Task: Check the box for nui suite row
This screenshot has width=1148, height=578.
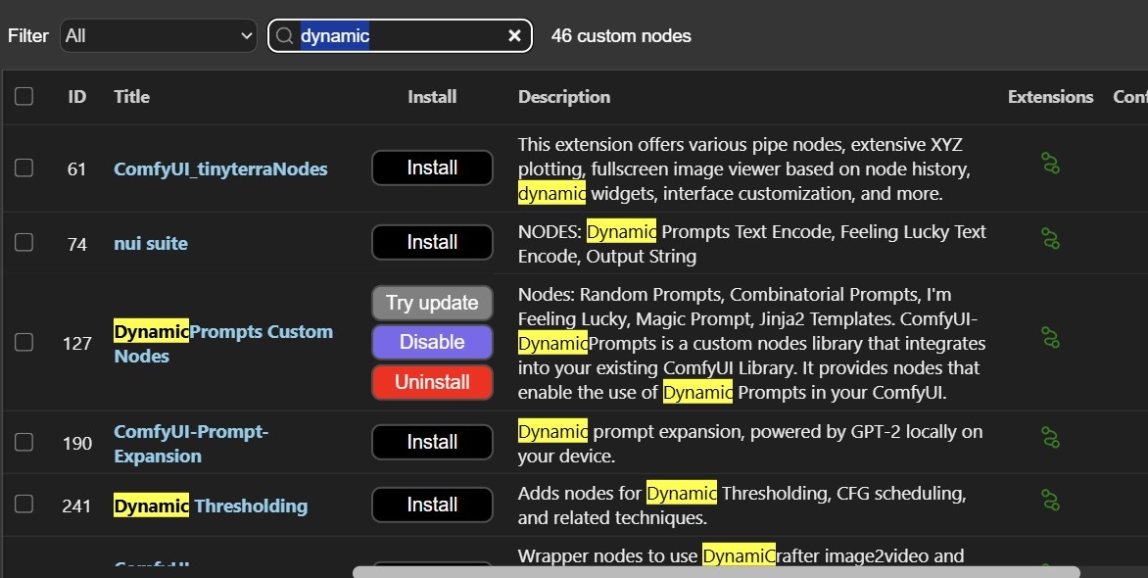Action: (x=24, y=243)
